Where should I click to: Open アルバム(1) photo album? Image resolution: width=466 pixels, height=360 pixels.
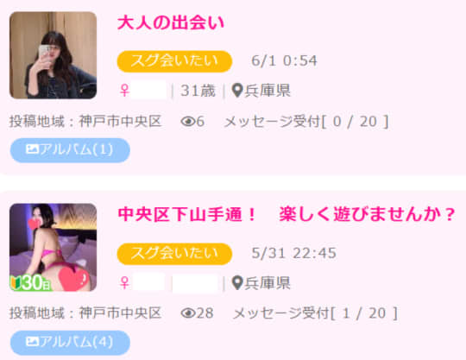(70, 150)
